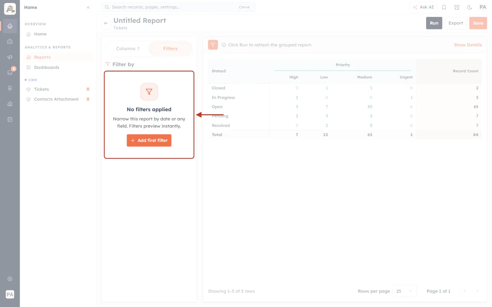Open the bar chart icon in left rail
The height and width of the screenshot is (307, 492).
point(10,104)
